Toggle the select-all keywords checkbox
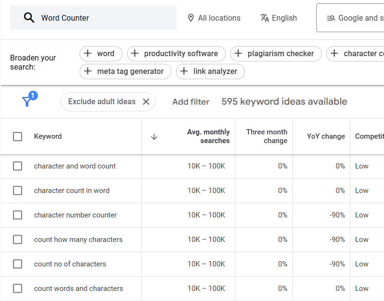The width and height of the screenshot is (384, 301). pos(18,137)
